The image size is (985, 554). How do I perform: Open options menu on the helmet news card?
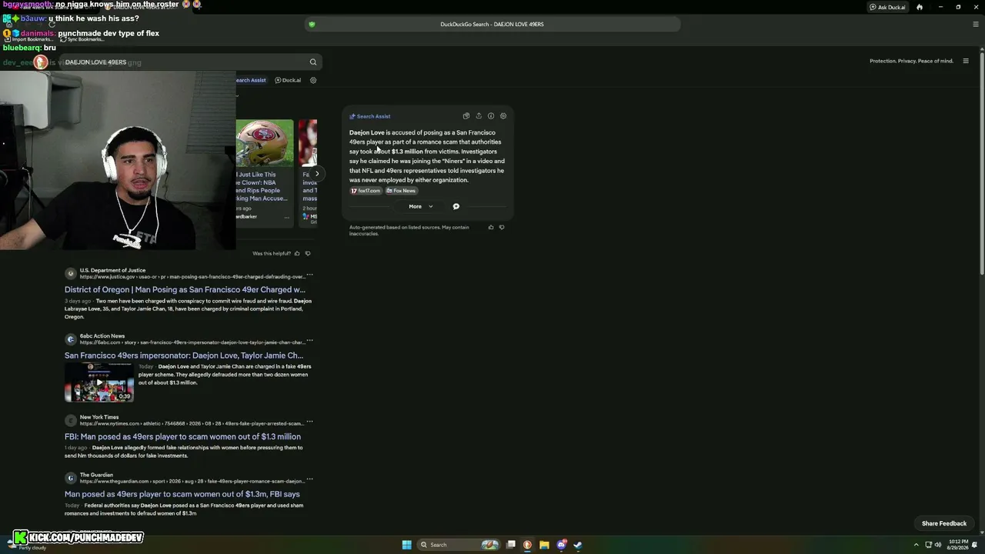tap(287, 217)
